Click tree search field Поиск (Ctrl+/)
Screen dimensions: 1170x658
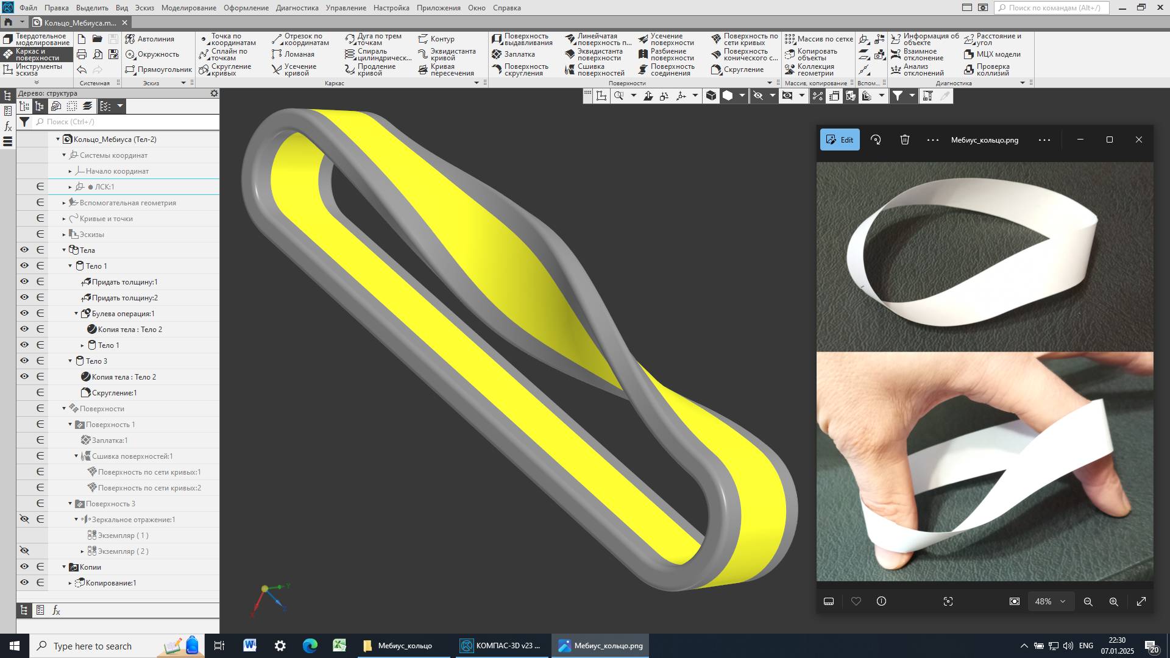pyautogui.click(x=126, y=122)
